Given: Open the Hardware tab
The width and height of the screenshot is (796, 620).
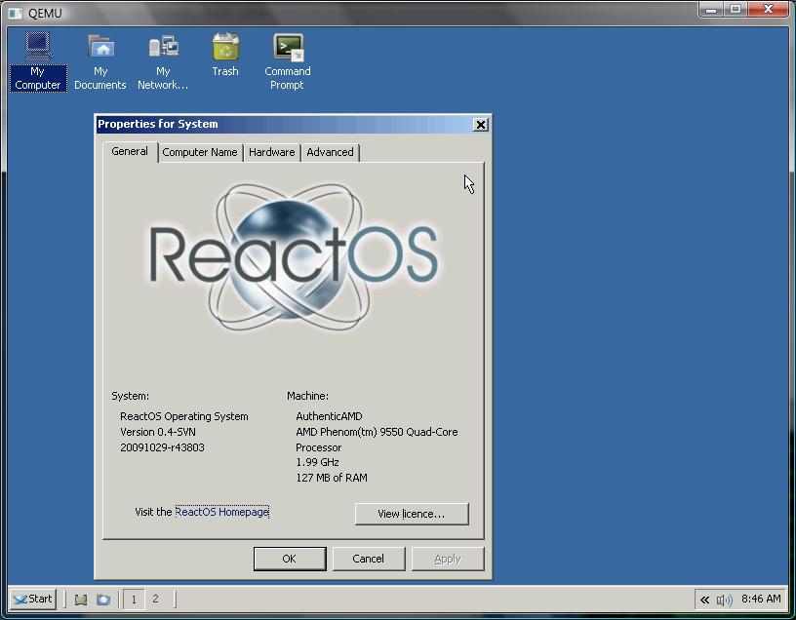Looking at the screenshot, I should [x=271, y=152].
